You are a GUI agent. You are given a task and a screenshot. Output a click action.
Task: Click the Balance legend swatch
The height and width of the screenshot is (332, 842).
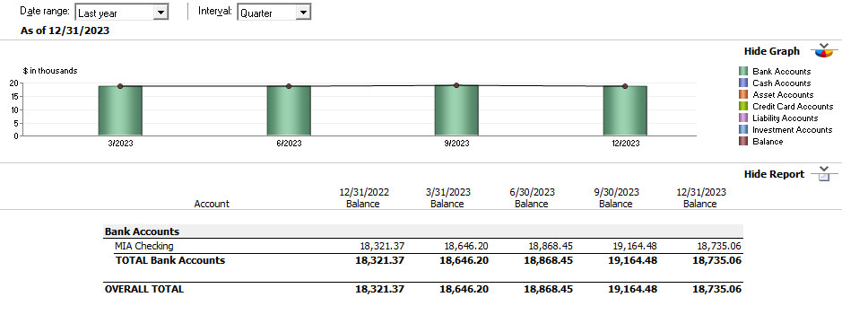743,141
